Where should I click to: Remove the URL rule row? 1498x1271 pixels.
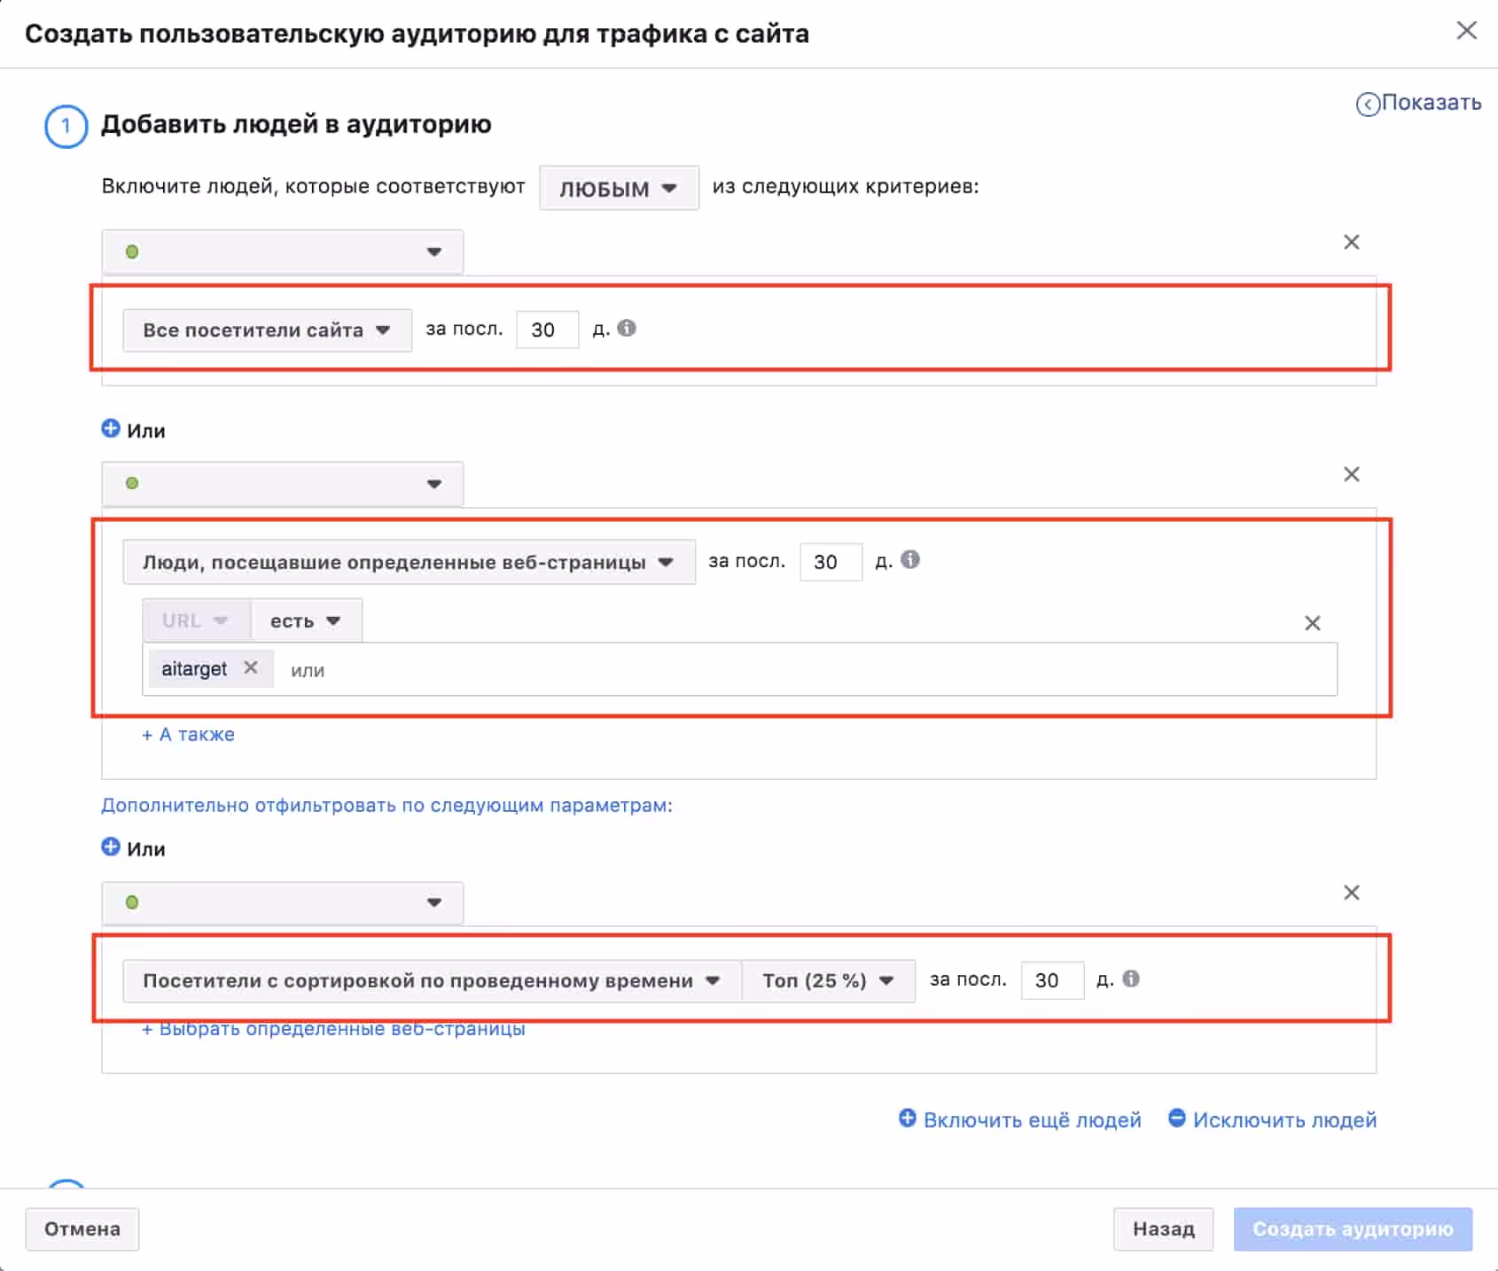1312,623
